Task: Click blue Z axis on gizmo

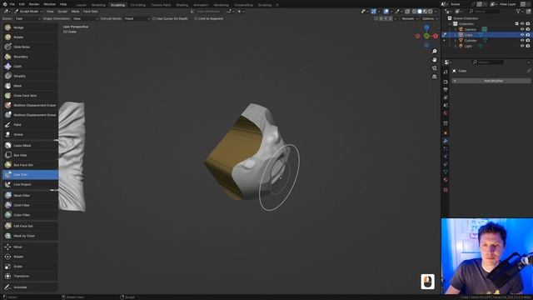Action: point(426,27)
